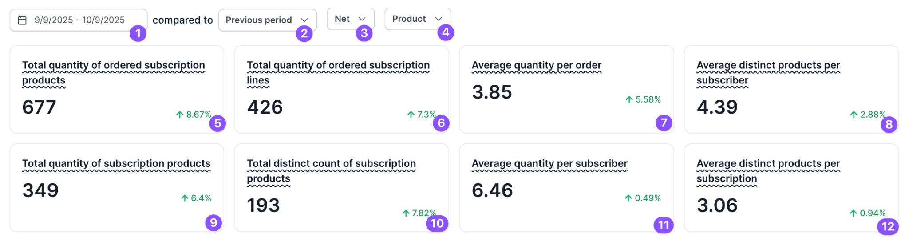Click the purple annotation badge number 9
909x241 pixels.
tap(213, 222)
